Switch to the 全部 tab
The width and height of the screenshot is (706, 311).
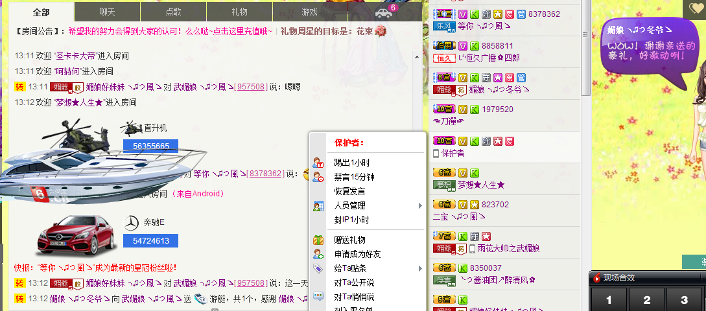[41, 12]
